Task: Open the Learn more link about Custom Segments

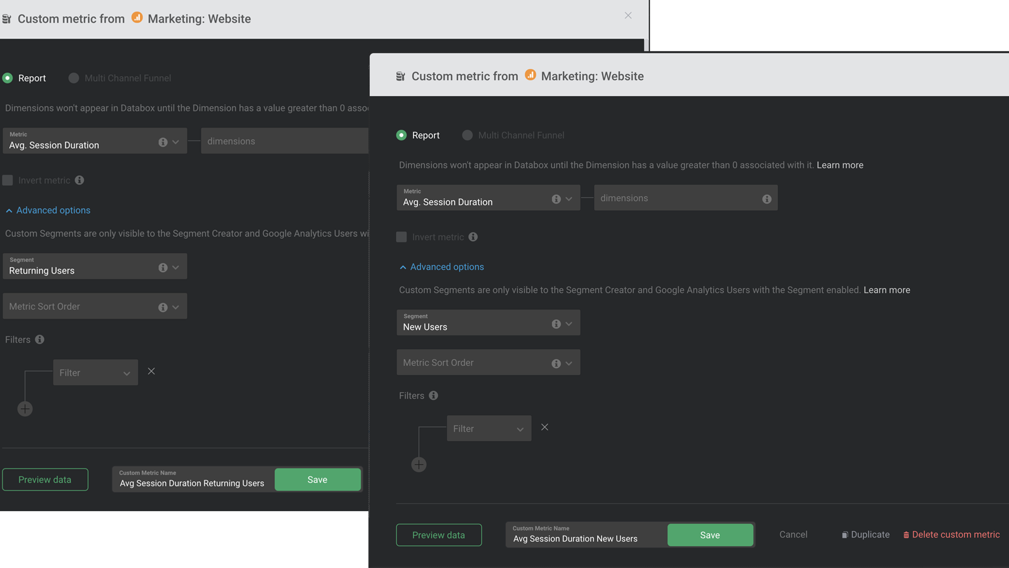Action: pyautogui.click(x=887, y=290)
